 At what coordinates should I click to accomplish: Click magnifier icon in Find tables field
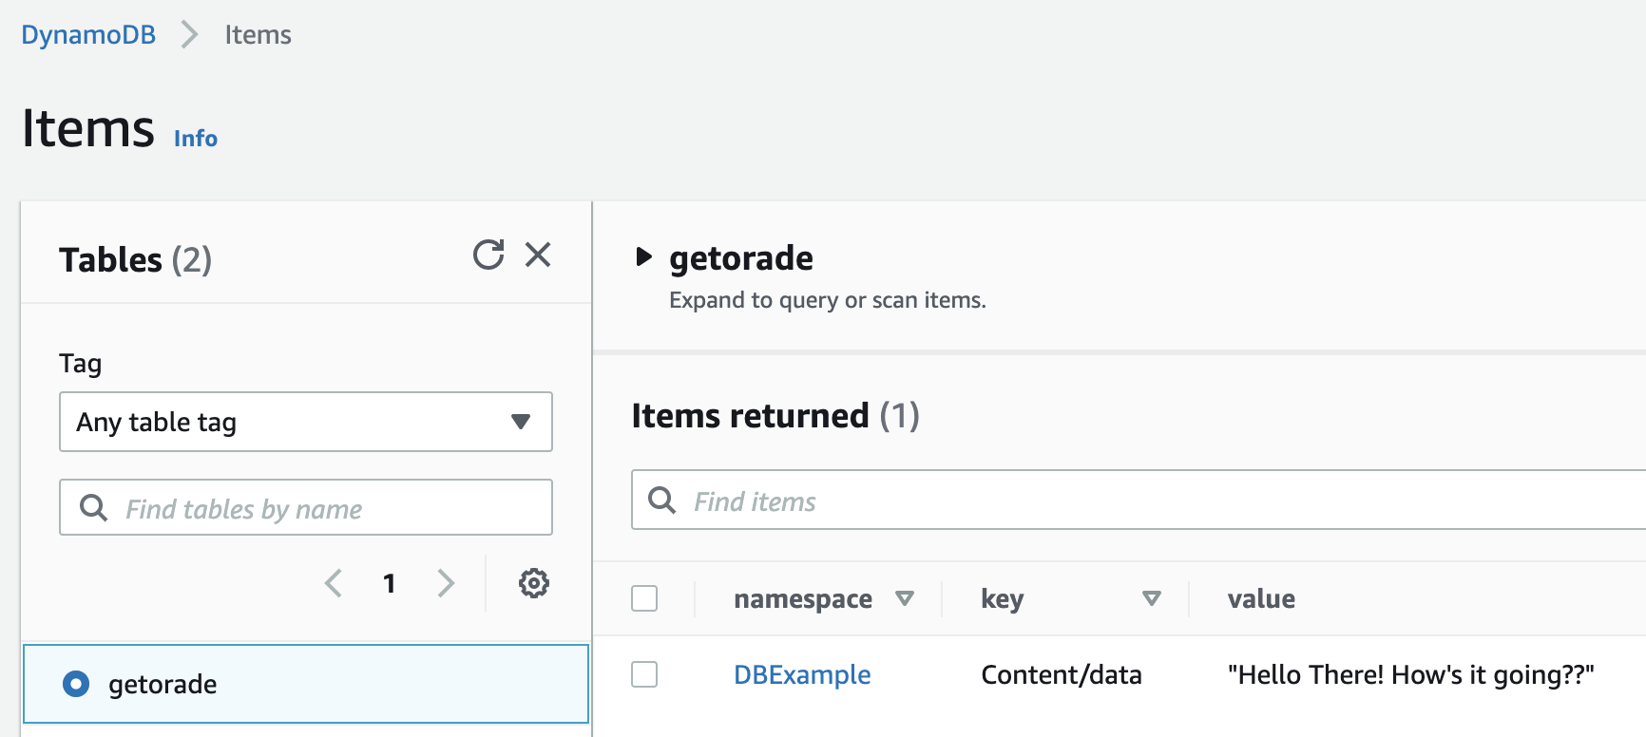tap(93, 508)
